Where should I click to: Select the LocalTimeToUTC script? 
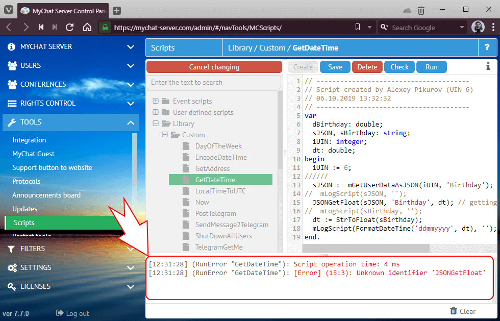click(220, 191)
